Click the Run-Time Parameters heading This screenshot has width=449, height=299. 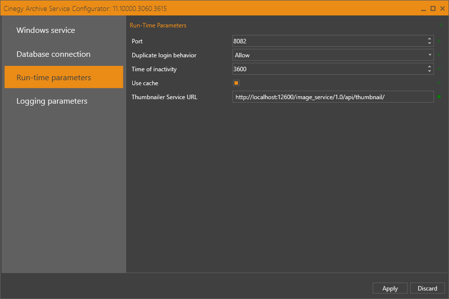(158, 25)
